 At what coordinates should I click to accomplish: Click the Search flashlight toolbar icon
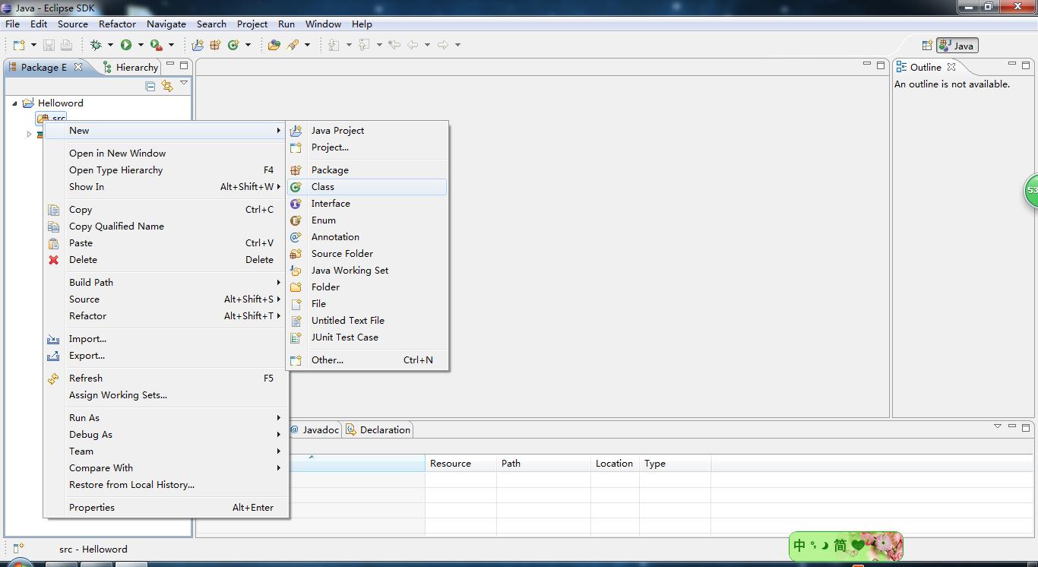pos(293,45)
